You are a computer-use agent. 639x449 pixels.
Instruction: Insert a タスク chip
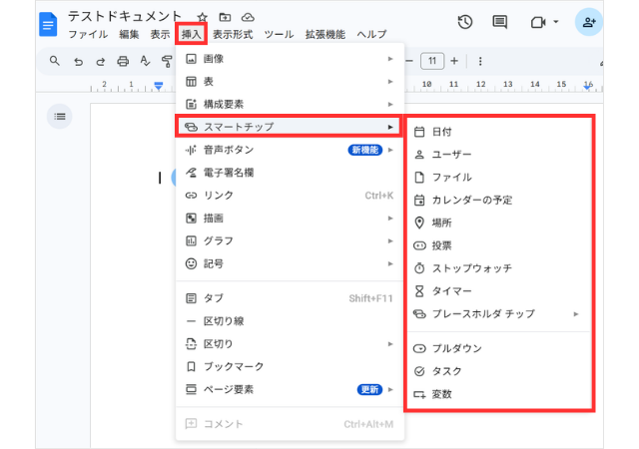[x=499, y=371]
